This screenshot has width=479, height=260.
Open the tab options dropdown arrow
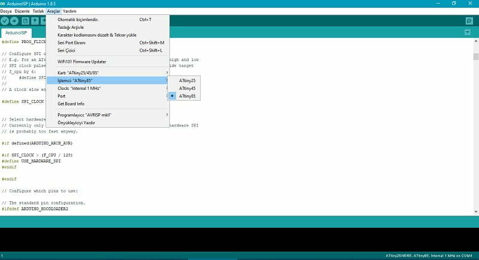pyautogui.click(x=468, y=32)
